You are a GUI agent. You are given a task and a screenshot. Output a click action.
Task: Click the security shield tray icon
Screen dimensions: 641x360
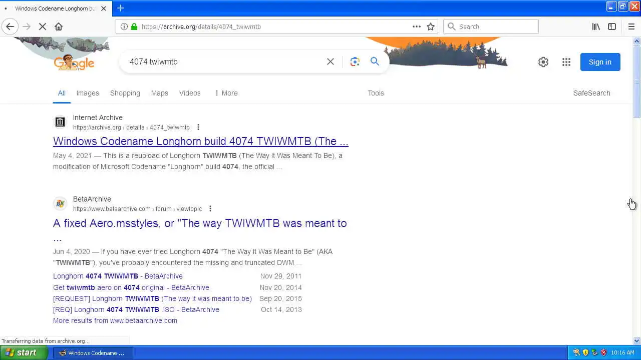pos(585,352)
